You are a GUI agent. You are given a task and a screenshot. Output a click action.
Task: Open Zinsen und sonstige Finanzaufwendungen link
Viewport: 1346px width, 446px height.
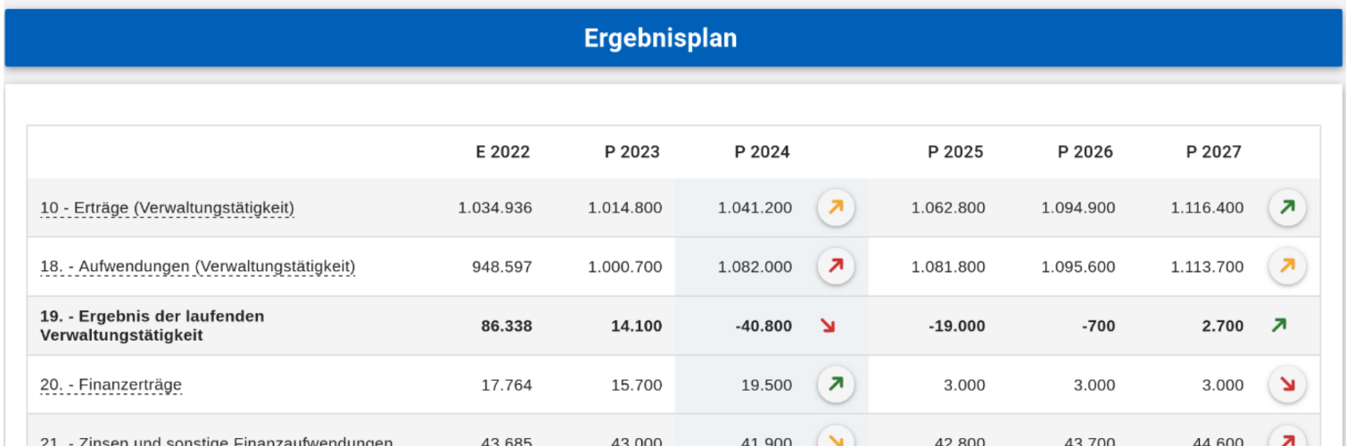tap(216, 442)
